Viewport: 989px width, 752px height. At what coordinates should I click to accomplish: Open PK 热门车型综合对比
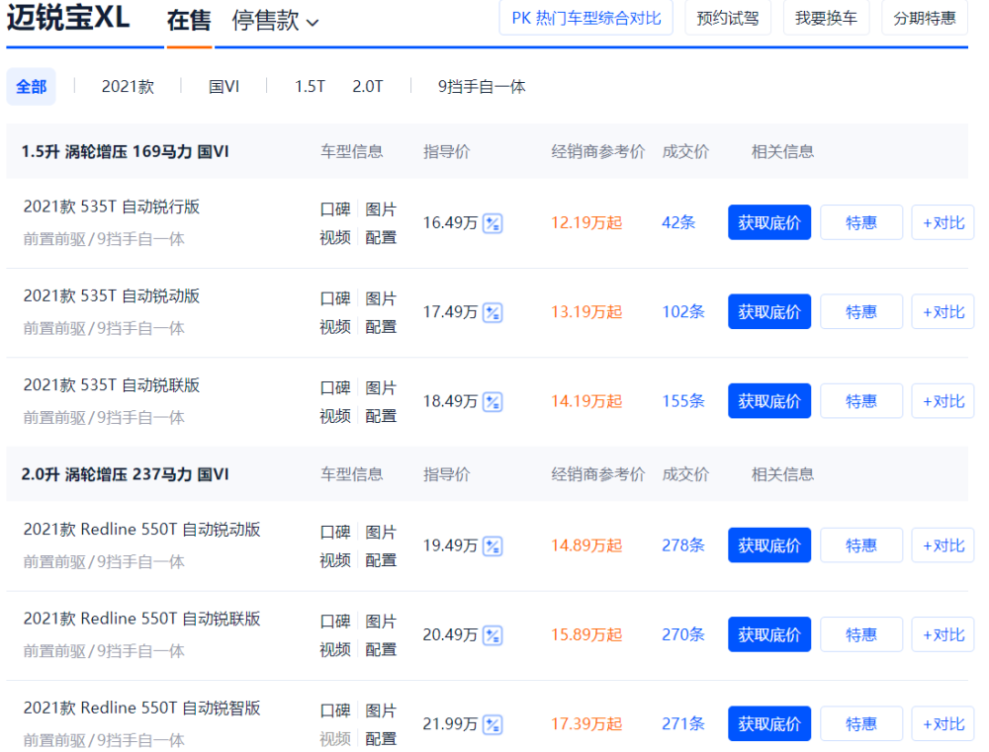click(x=585, y=18)
